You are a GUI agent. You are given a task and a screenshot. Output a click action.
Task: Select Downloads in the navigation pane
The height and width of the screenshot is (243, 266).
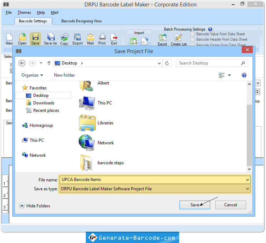tap(40, 103)
